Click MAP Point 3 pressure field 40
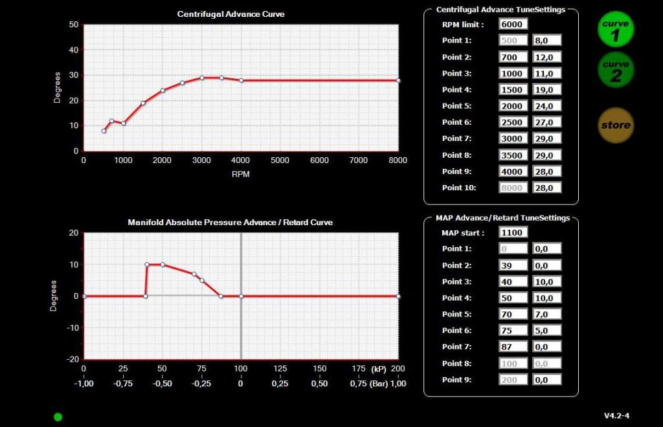 coord(514,281)
